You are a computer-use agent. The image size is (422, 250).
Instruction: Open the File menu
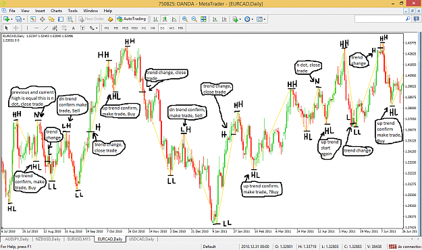(x=12, y=11)
